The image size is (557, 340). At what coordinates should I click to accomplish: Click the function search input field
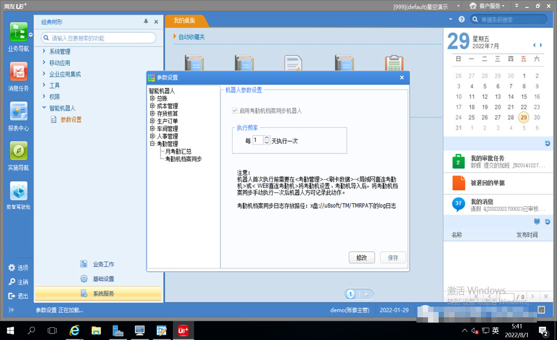(x=98, y=38)
